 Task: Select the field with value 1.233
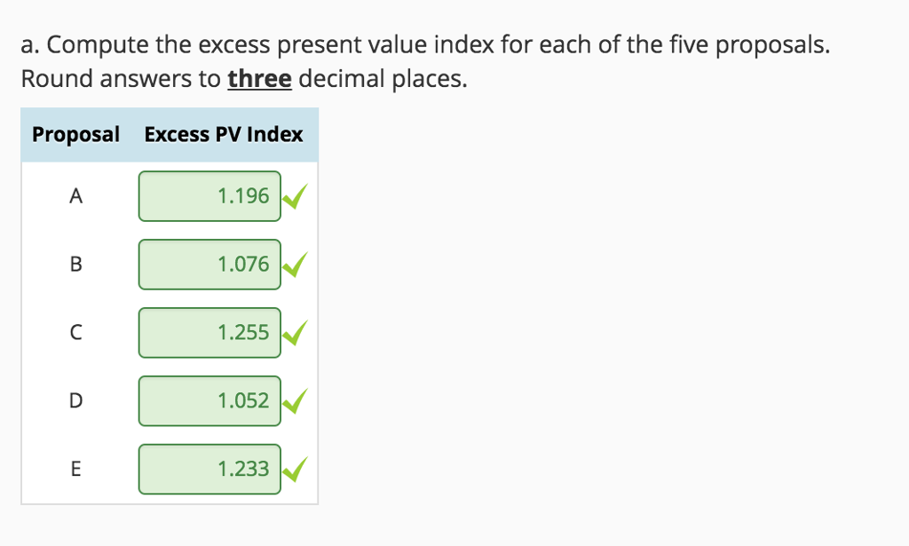pos(209,469)
